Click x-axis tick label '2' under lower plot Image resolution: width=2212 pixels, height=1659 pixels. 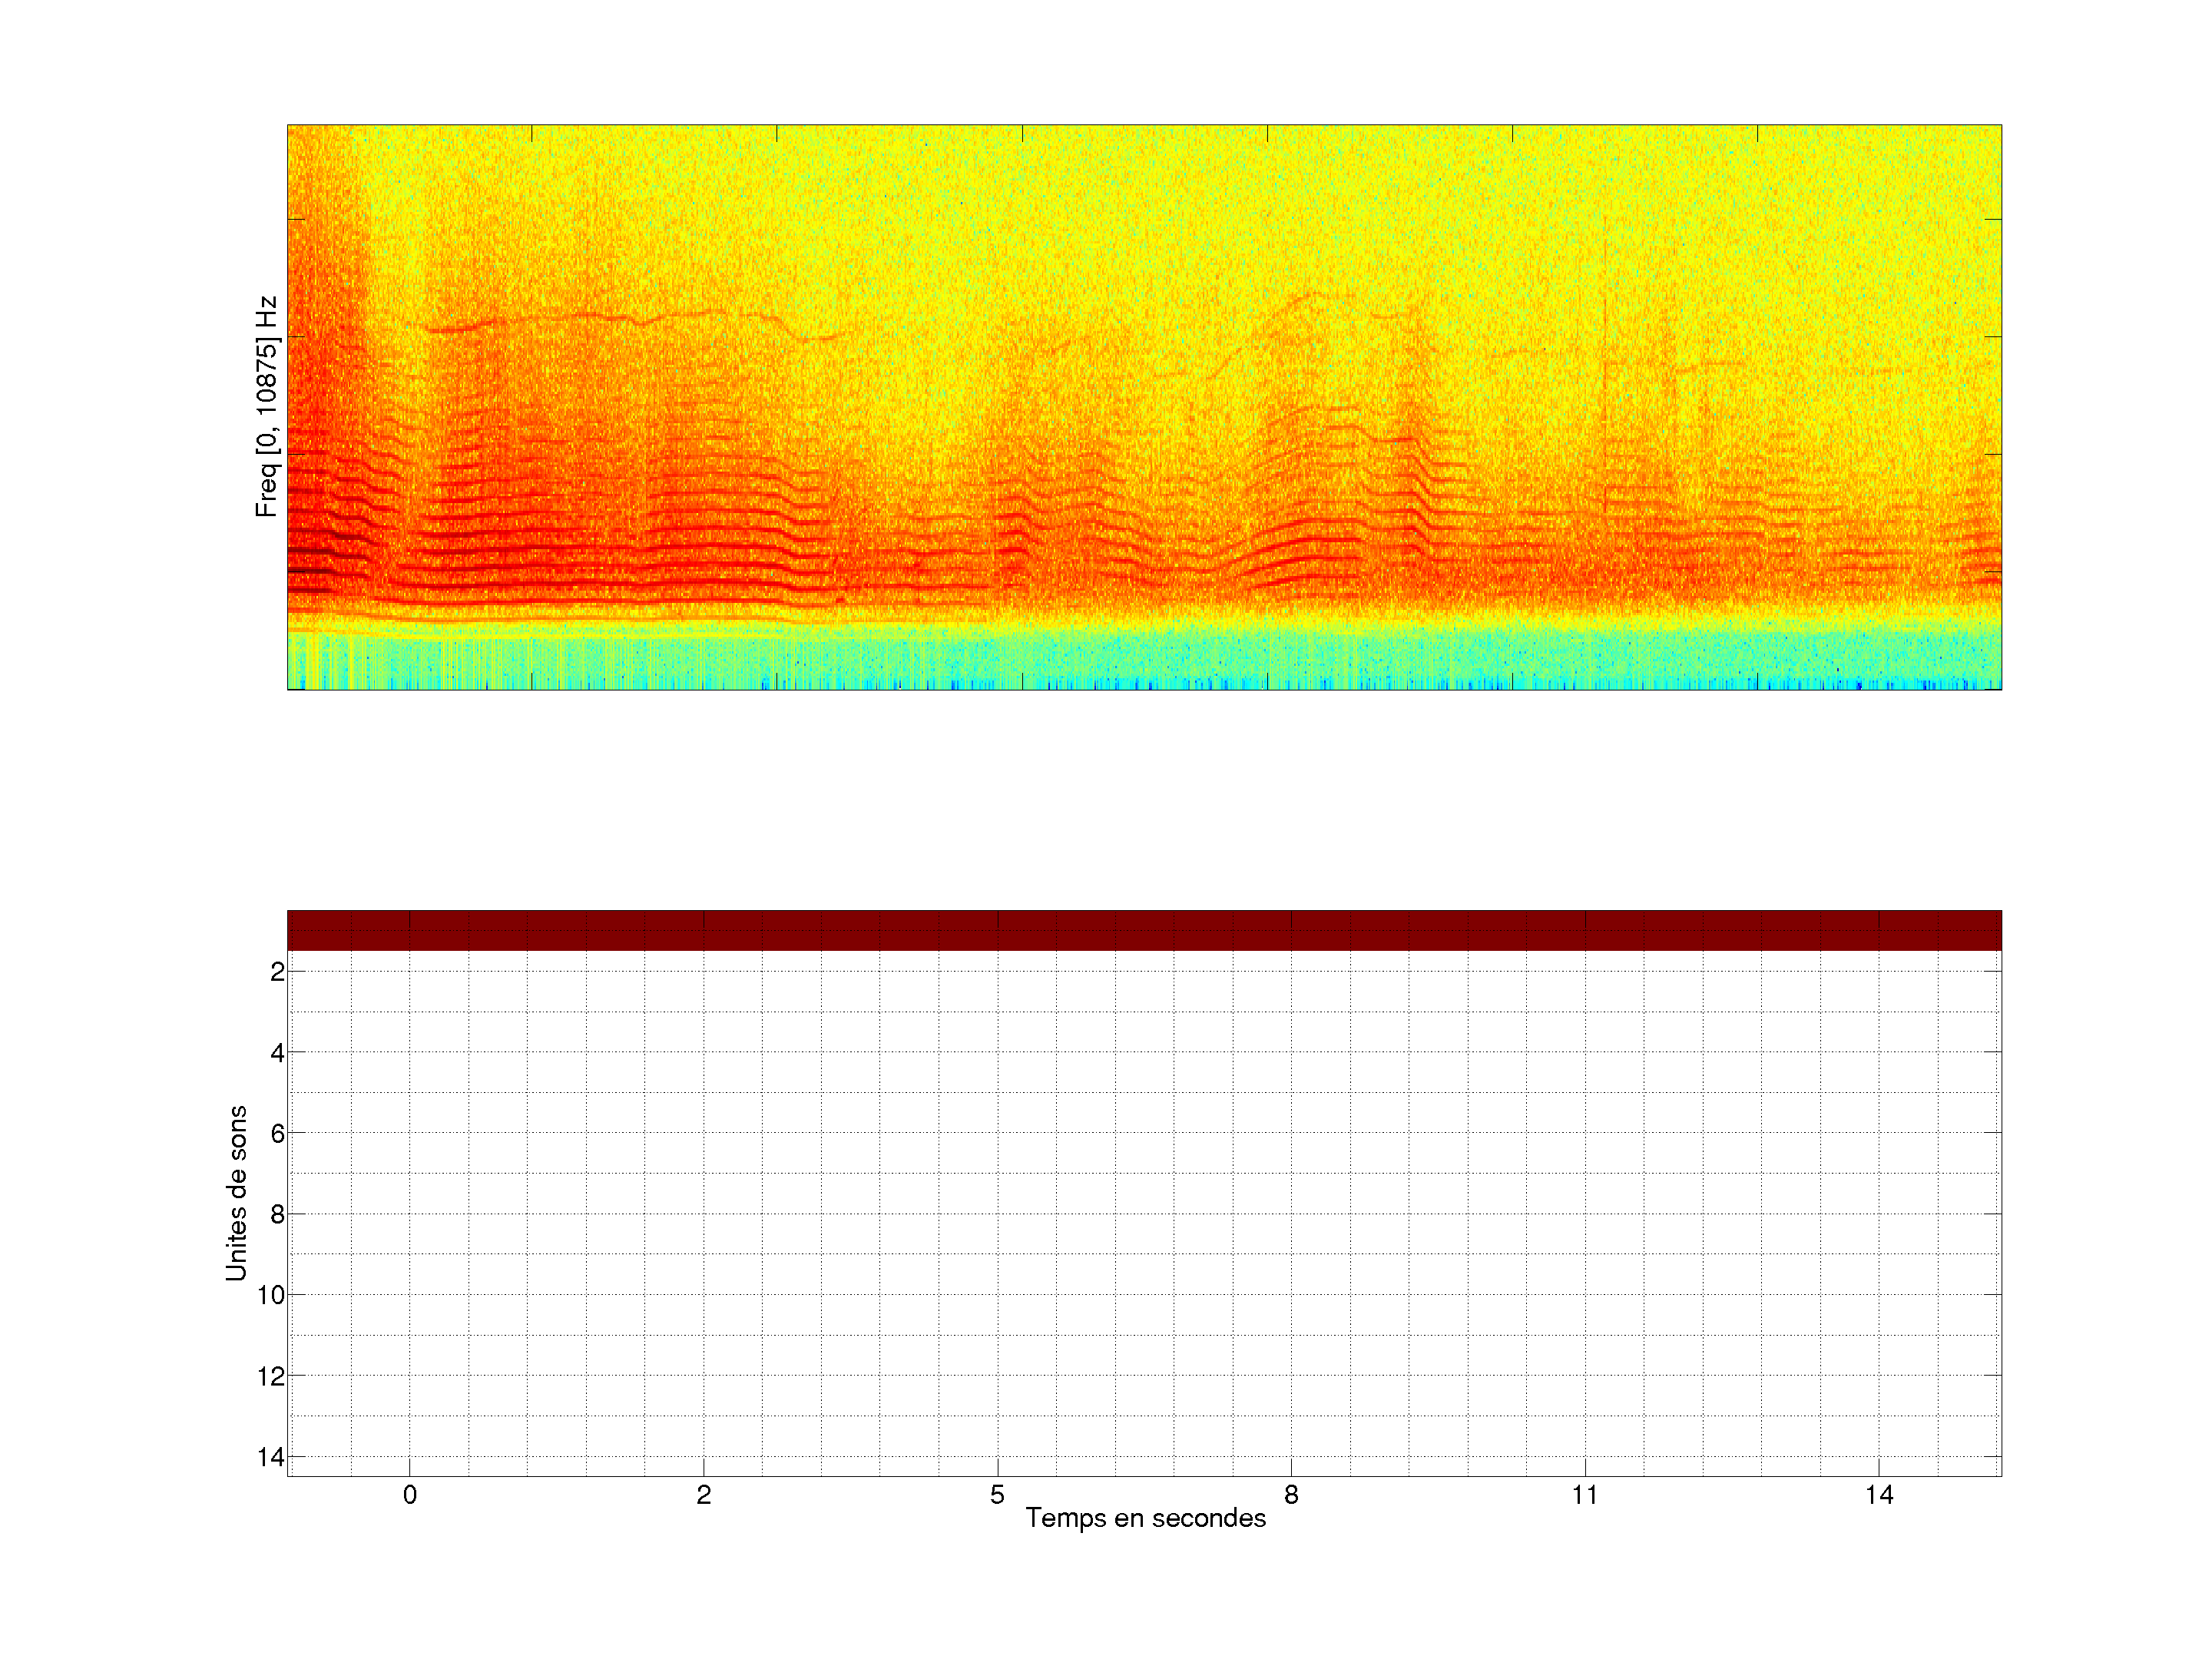click(x=704, y=1495)
